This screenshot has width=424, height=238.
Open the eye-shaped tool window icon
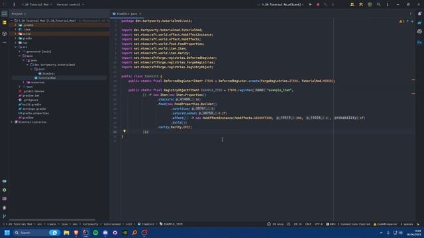point(5,181)
